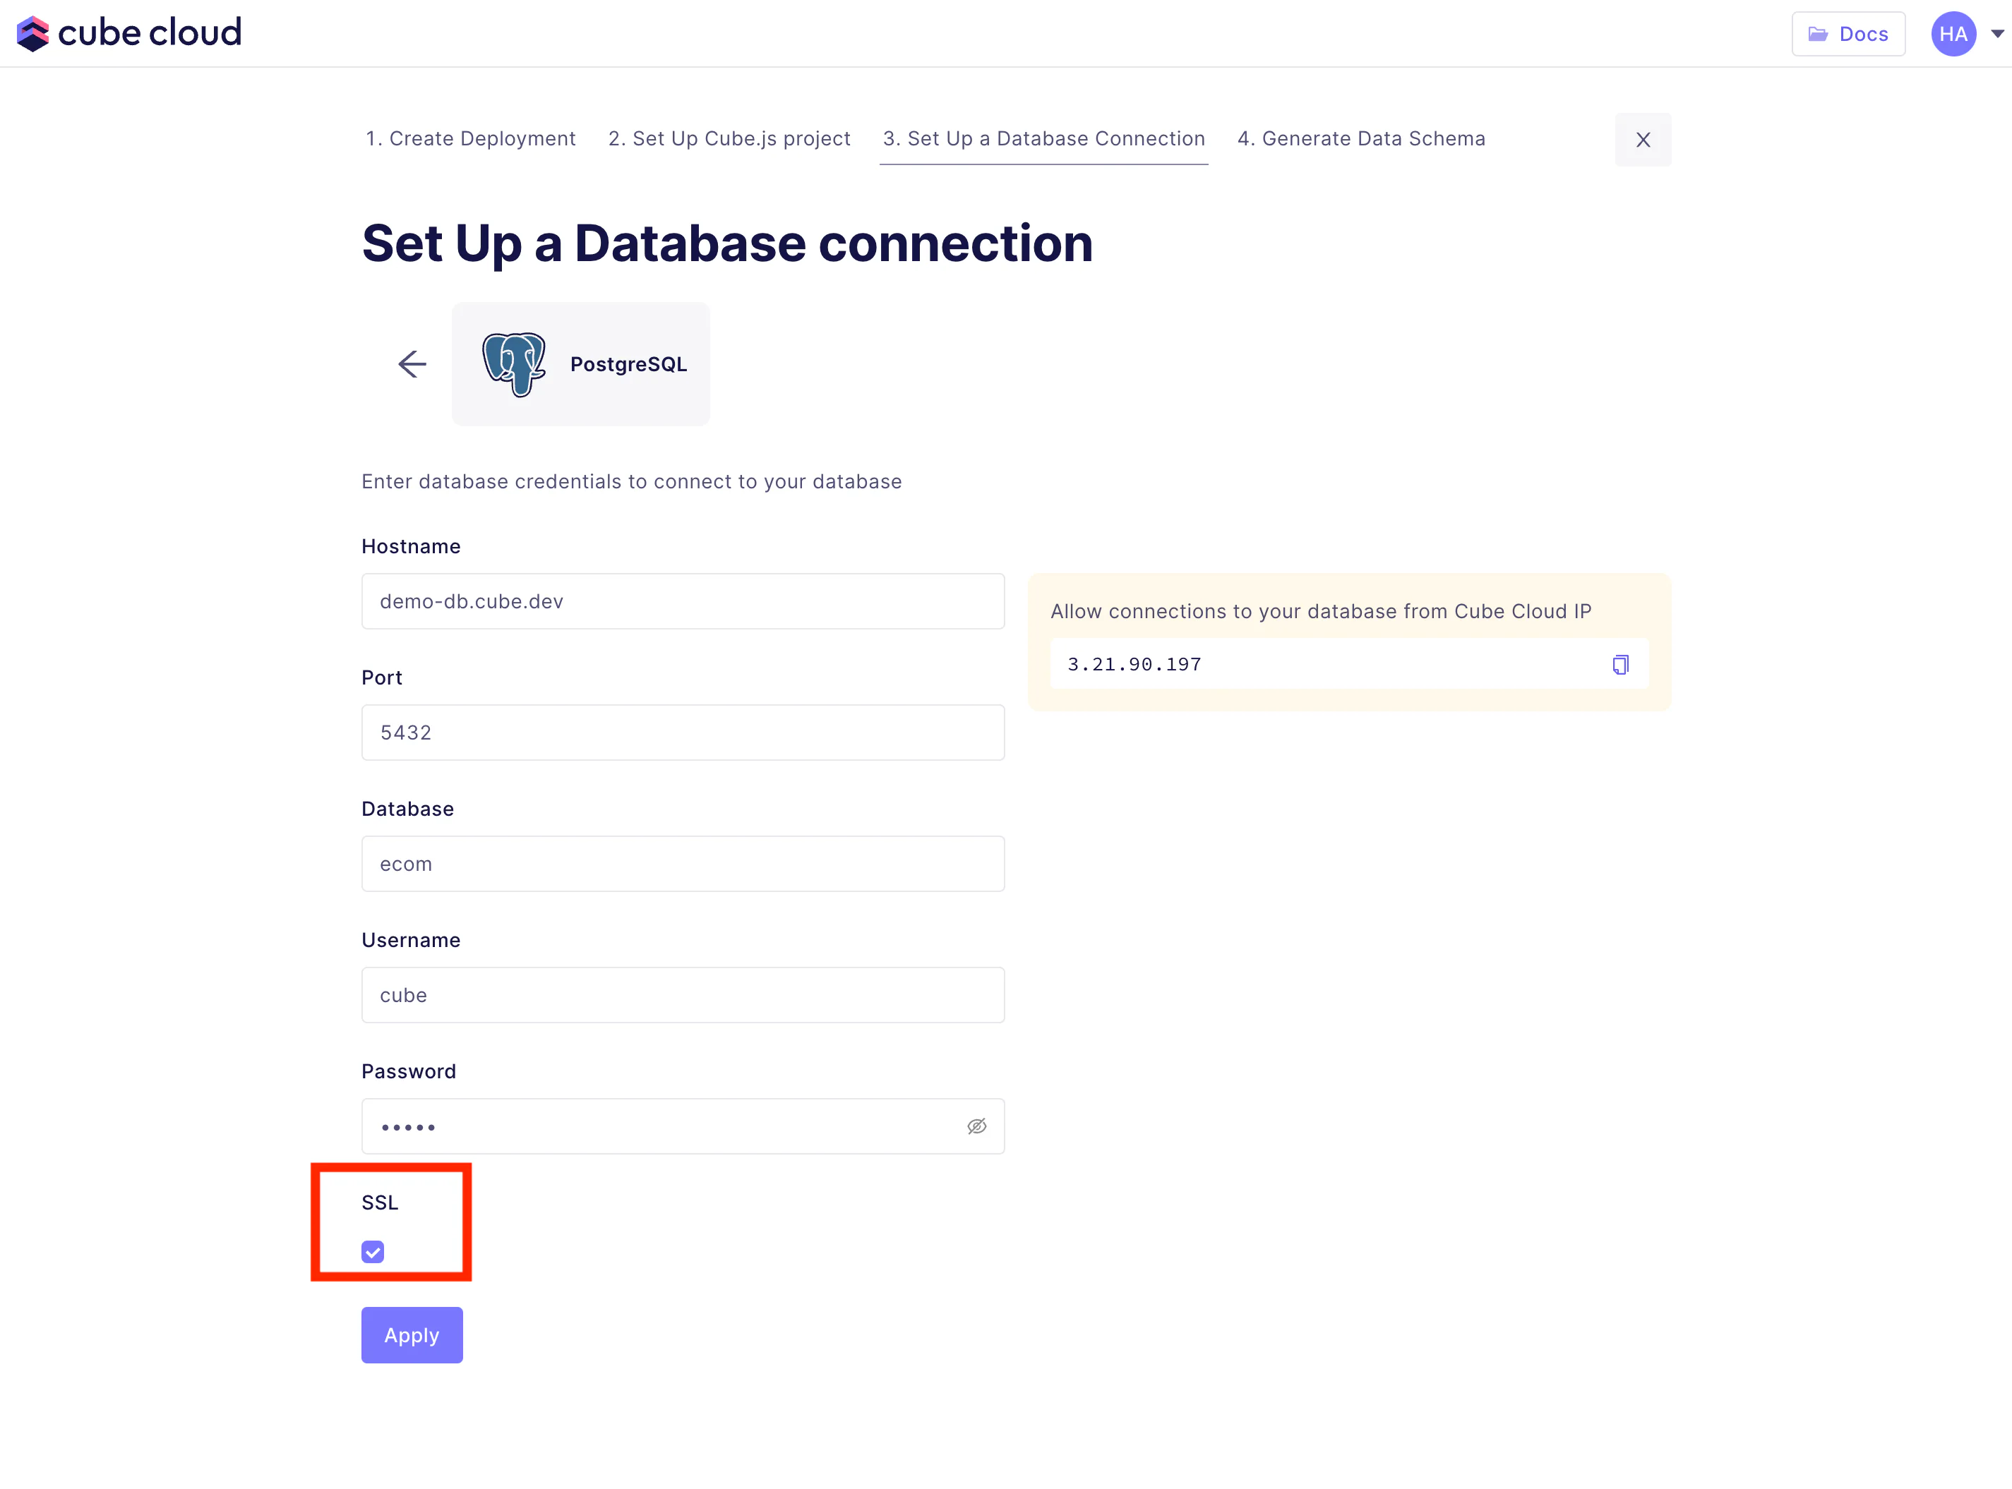Toggle password visibility eye icon
2012x1489 pixels.
pyautogui.click(x=976, y=1127)
